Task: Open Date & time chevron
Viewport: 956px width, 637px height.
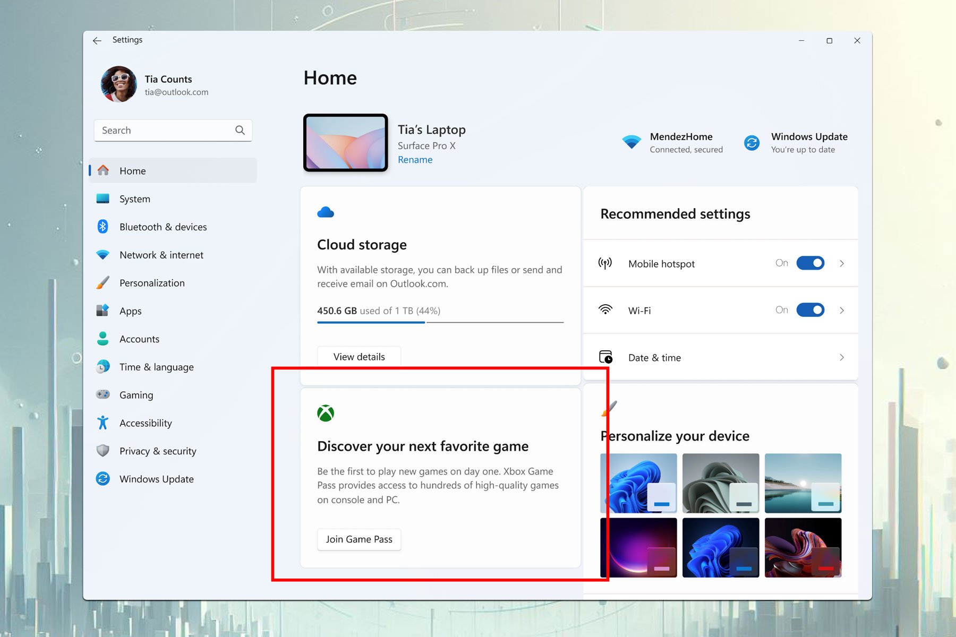Action: pos(842,357)
